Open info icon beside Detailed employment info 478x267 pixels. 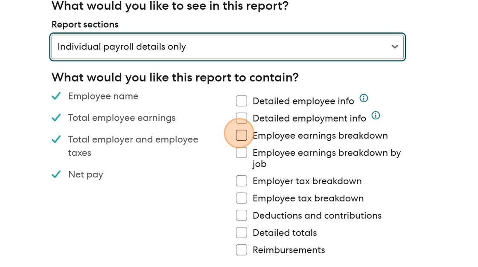(376, 116)
